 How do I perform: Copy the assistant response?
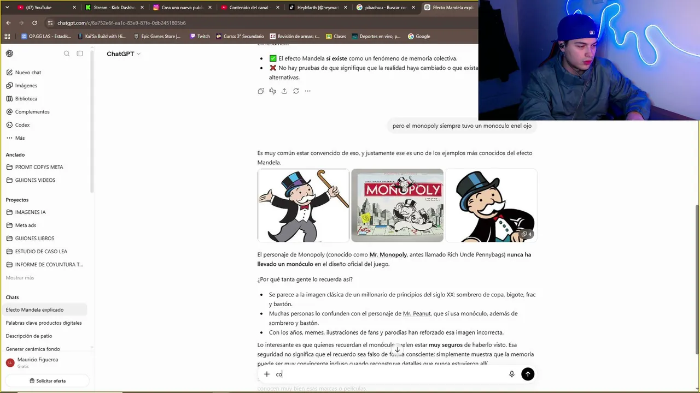(x=261, y=91)
